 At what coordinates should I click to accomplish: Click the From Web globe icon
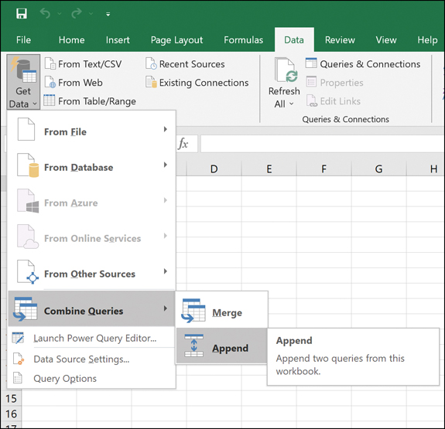pos(50,82)
